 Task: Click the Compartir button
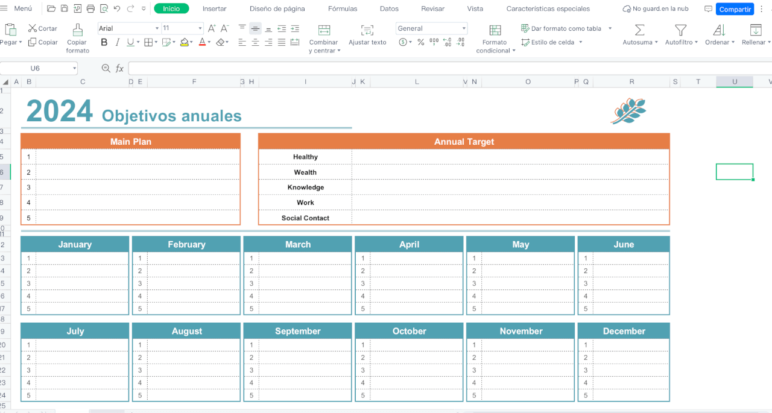pyautogui.click(x=735, y=9)
